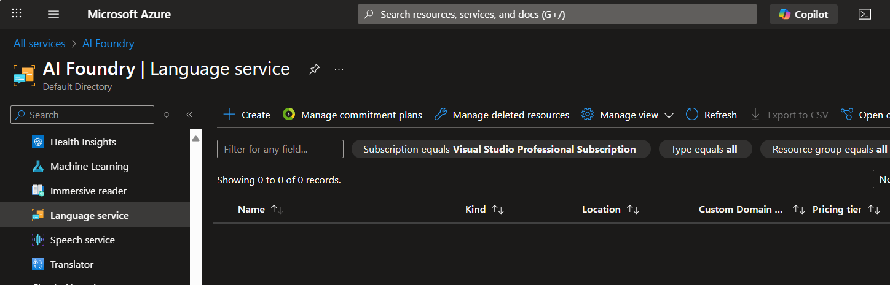890x285 pixels.
Task: Collapse the sidebar menu with double chevron
Action: click(189, 115)
